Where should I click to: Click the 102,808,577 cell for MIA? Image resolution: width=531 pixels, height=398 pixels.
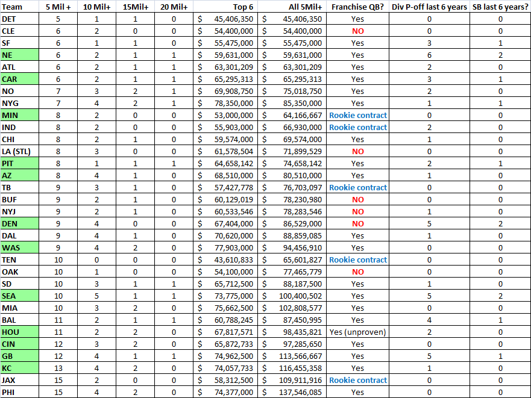[x=292, y=308]
